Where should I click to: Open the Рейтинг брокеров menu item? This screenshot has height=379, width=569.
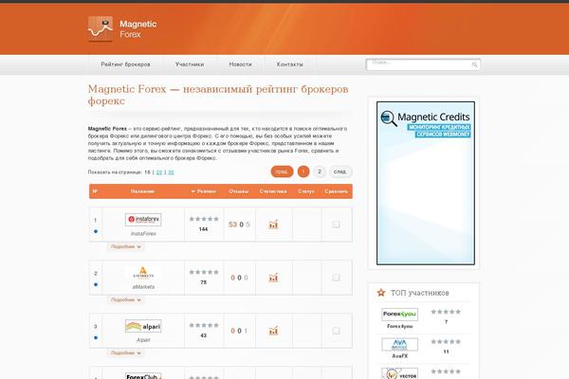click(x=125, y=64)
